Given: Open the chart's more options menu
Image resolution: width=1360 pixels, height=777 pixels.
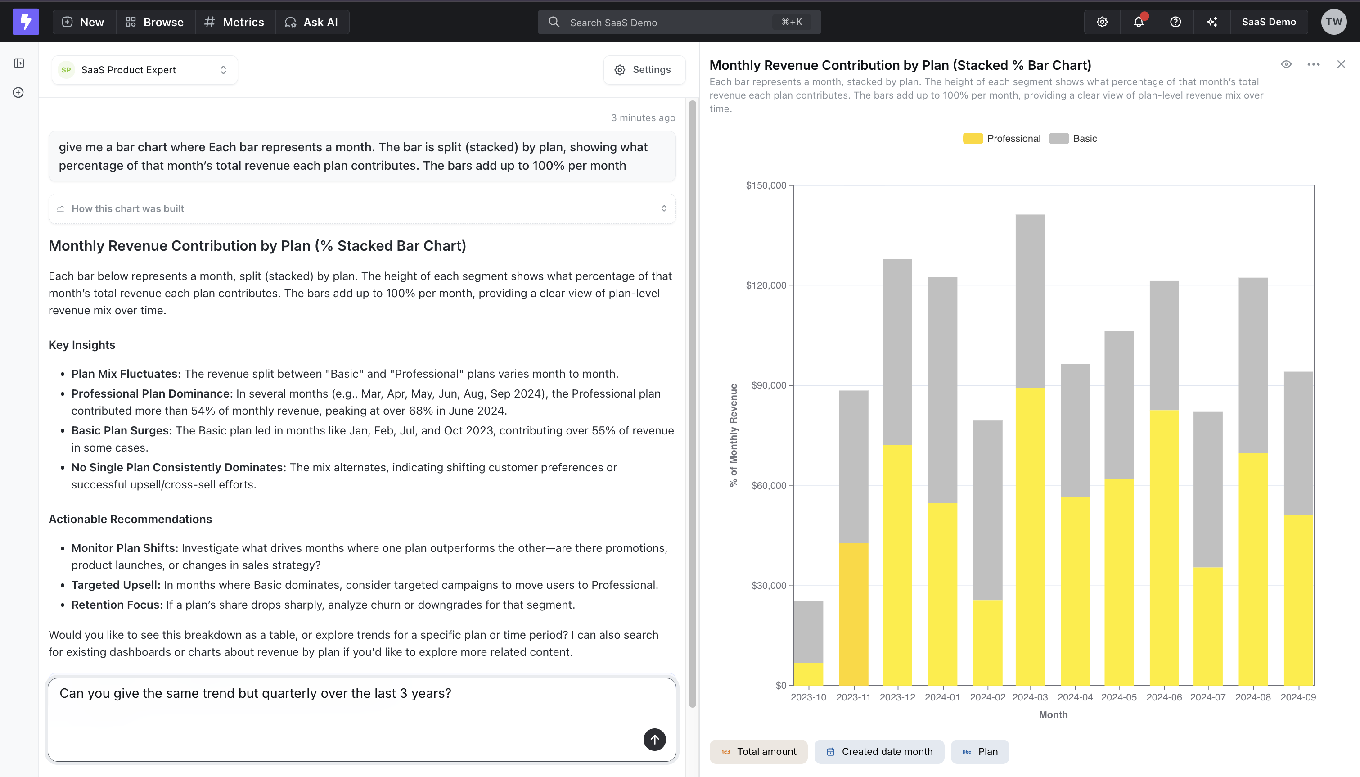Looking at the screenshot, I should point(1314,64).
